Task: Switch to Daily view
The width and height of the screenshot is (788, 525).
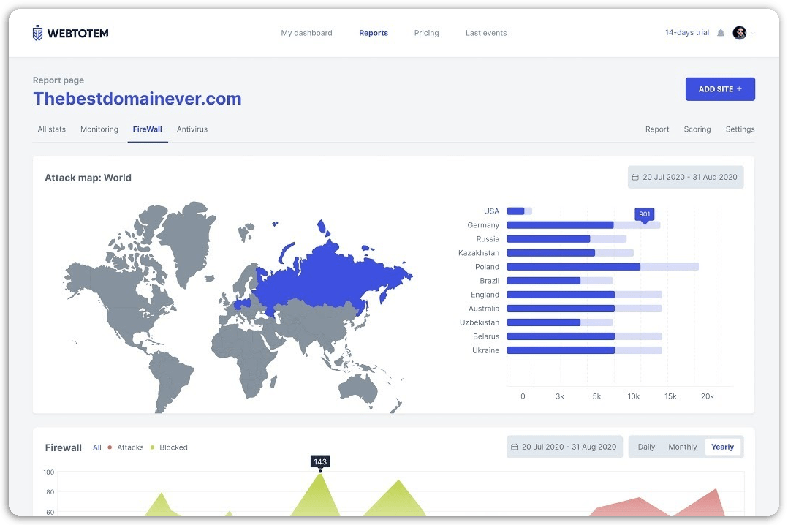Action: coord(646,447)
